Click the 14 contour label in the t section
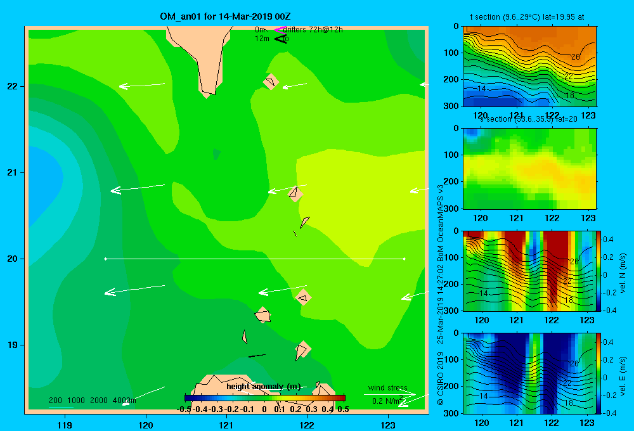 [x=481, y=89]
